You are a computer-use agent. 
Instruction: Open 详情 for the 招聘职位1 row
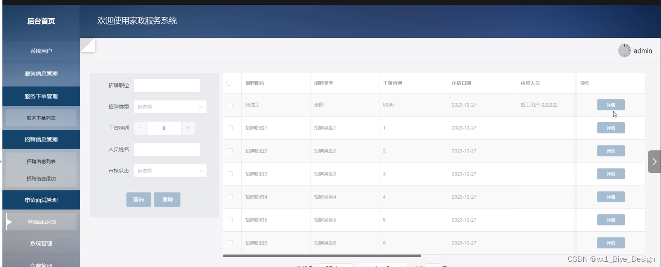tap(611, 128)
